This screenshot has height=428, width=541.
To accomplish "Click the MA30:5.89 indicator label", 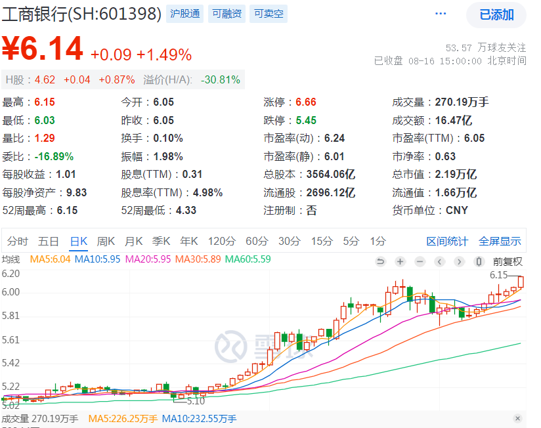I will pos(198,259).
